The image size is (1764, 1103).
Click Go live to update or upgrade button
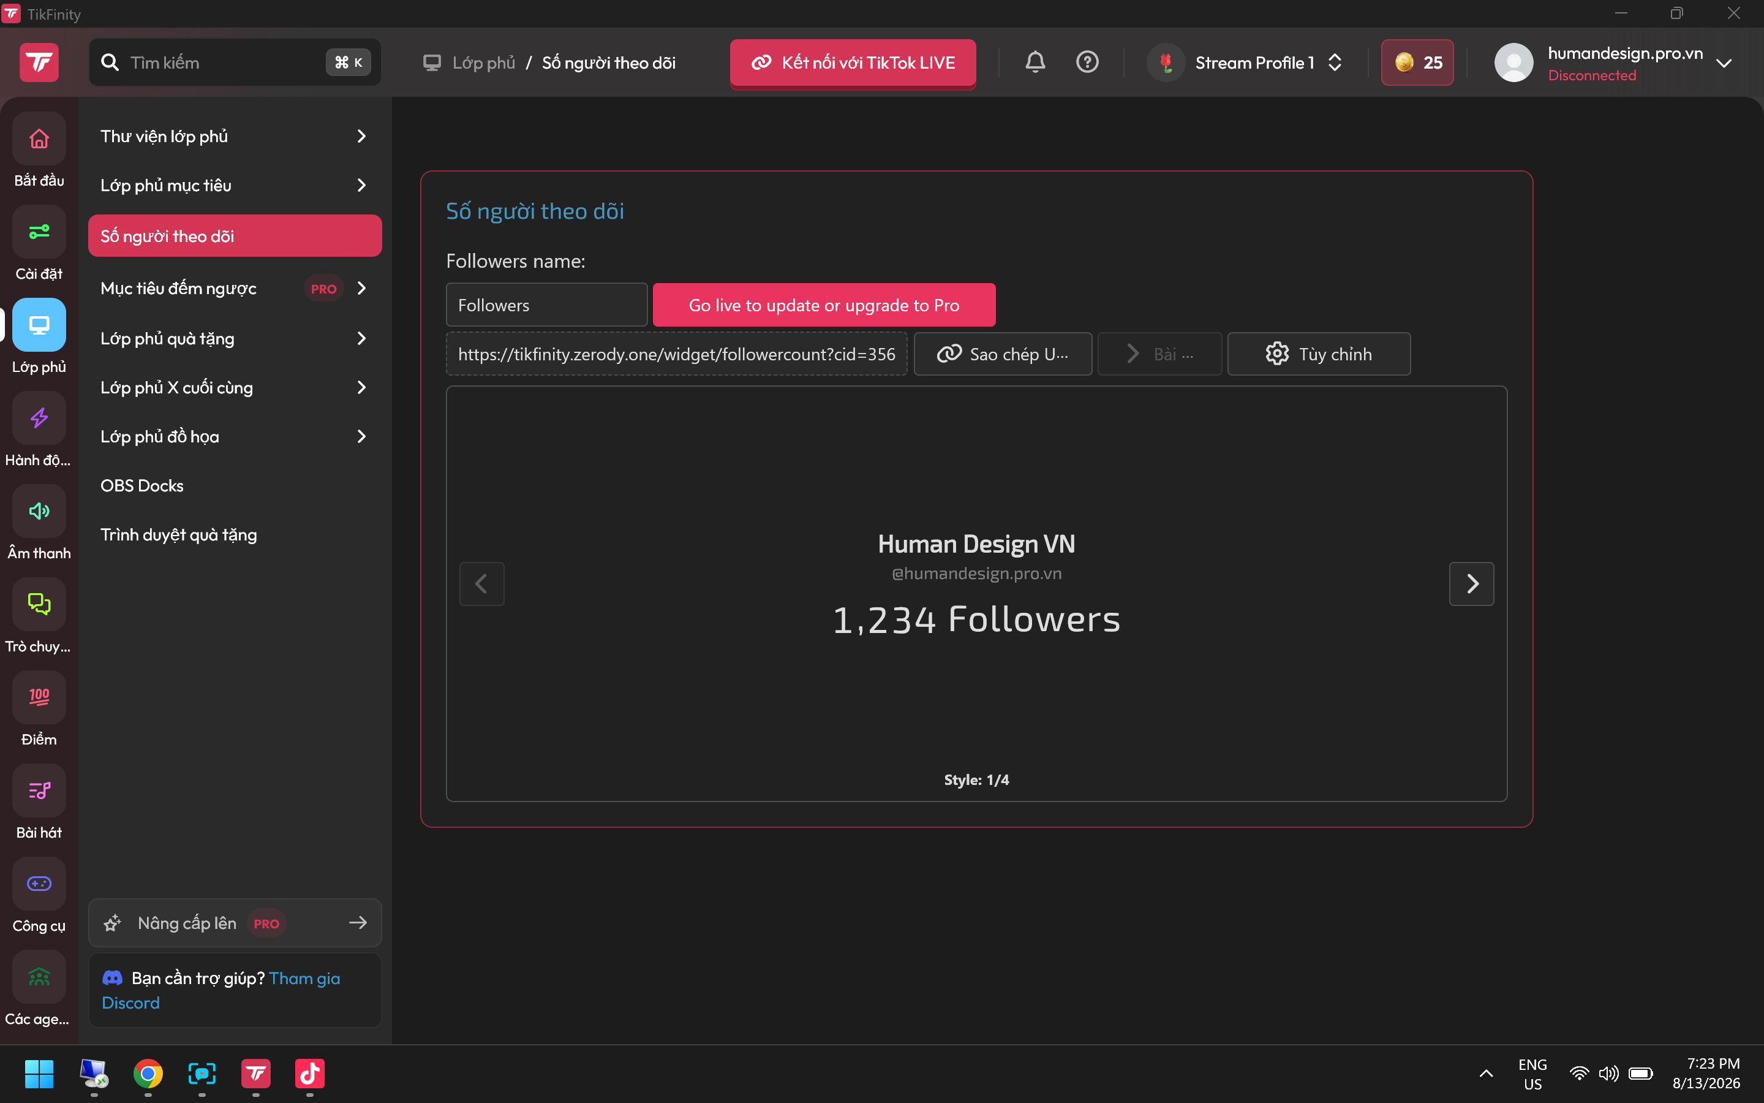[824, 305]
